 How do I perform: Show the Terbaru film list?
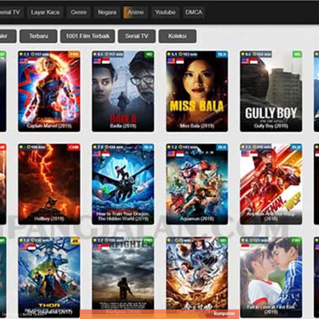[x=39, y=36]
